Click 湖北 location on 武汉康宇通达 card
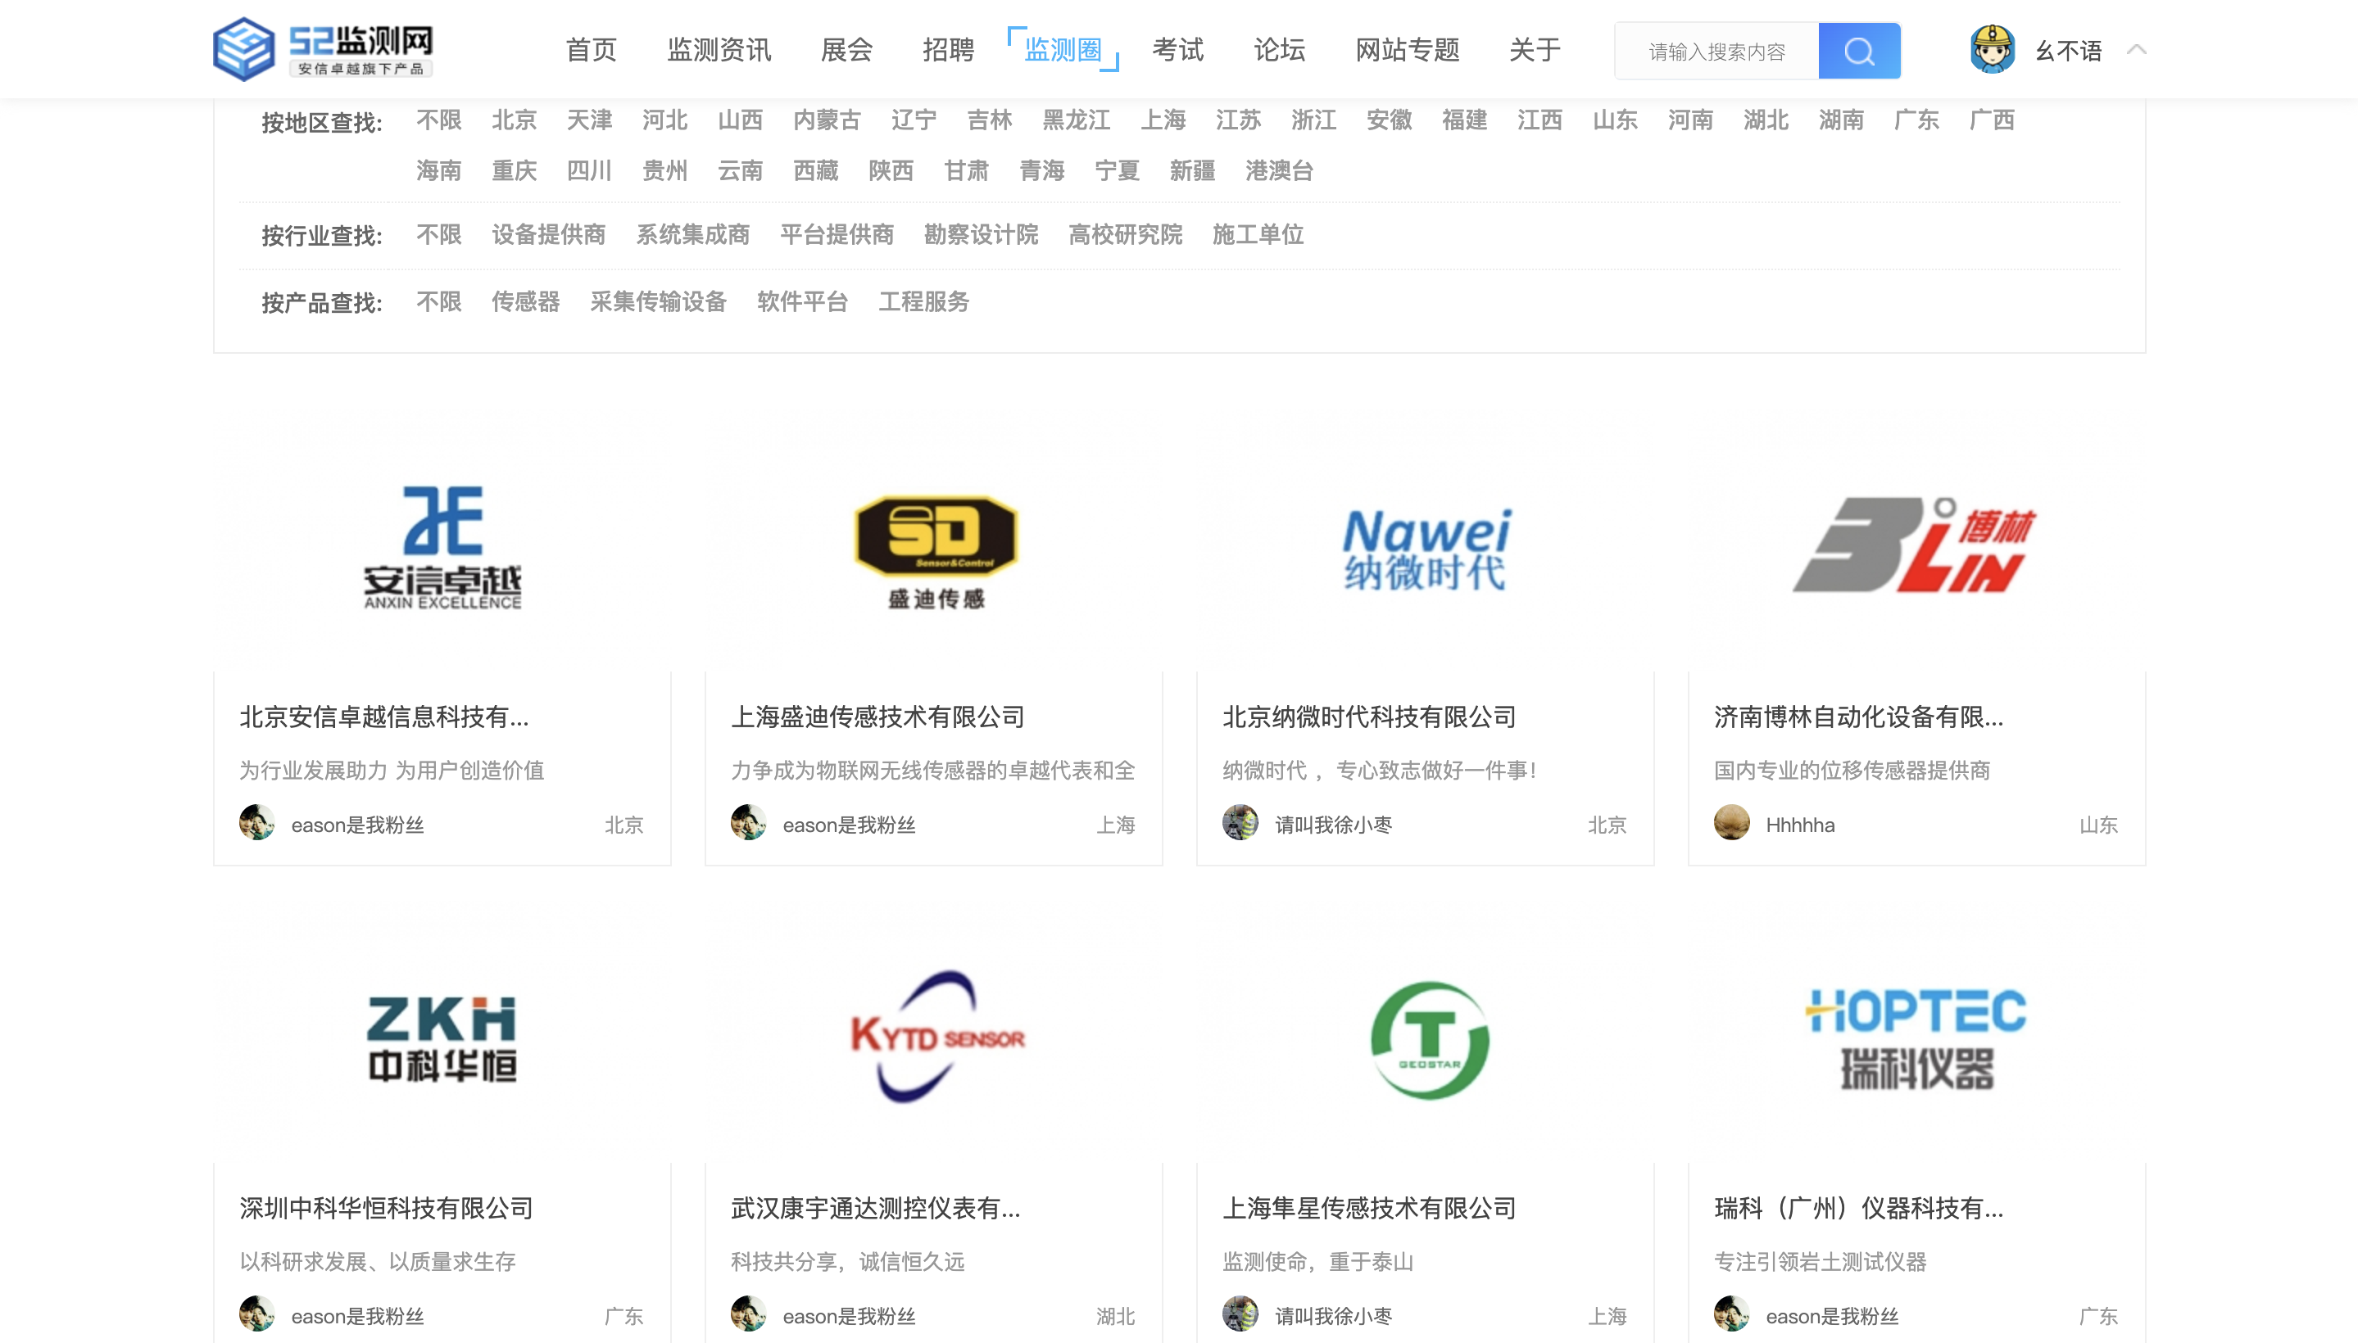 (x=1116, y=1316)
